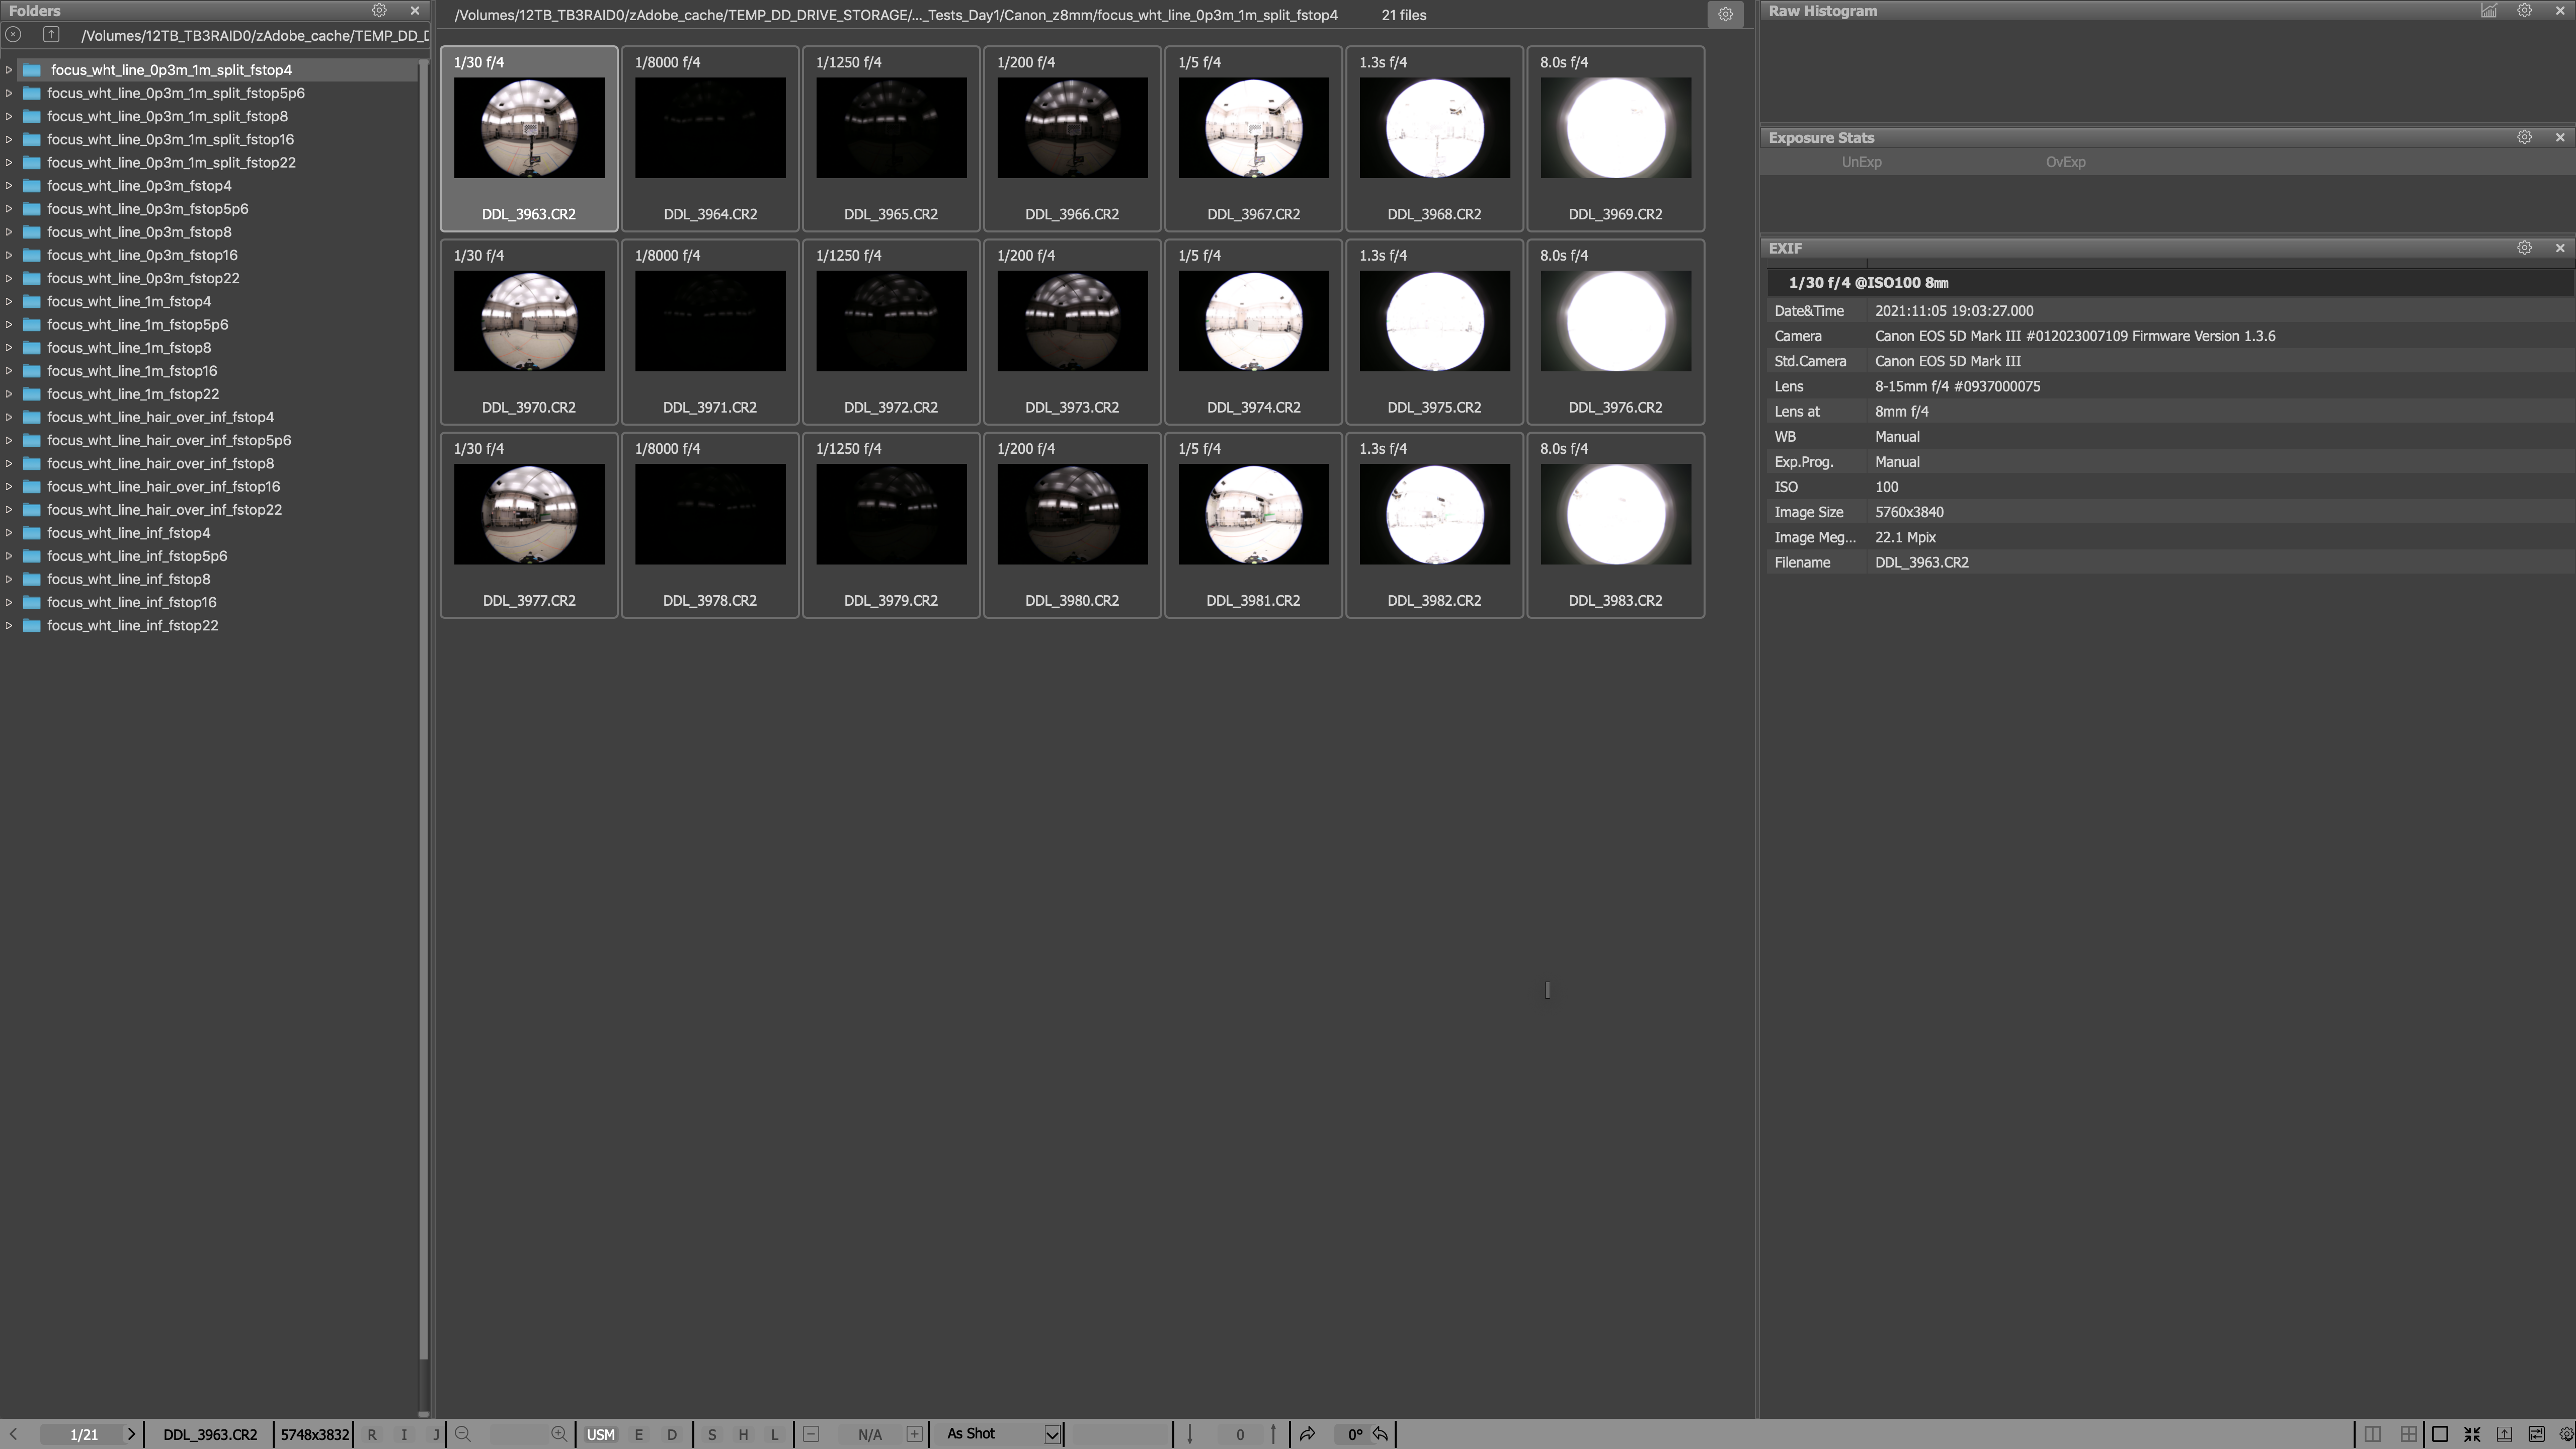The height and width of the screenshot is (1449, 2576).
Task: Toggle the E exposure indicator button
Action: click(x=638, y=1434)
